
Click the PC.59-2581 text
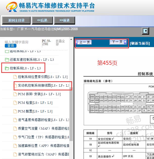coord(47,43)
